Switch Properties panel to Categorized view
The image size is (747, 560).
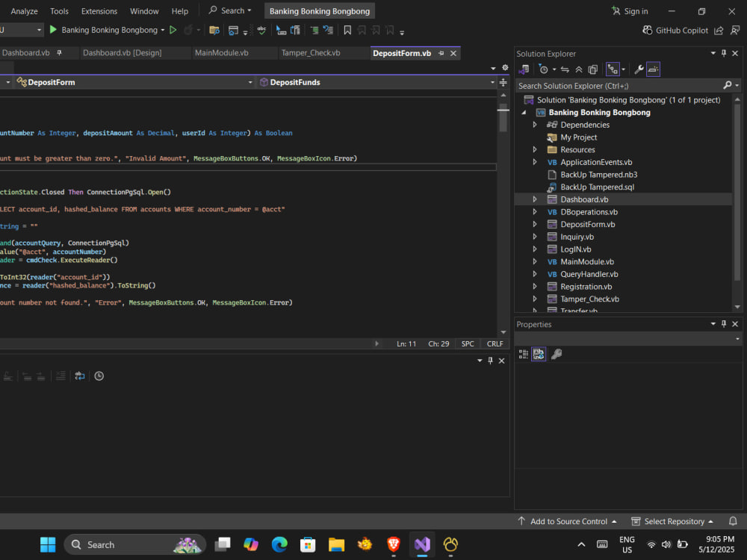[524, 354]
